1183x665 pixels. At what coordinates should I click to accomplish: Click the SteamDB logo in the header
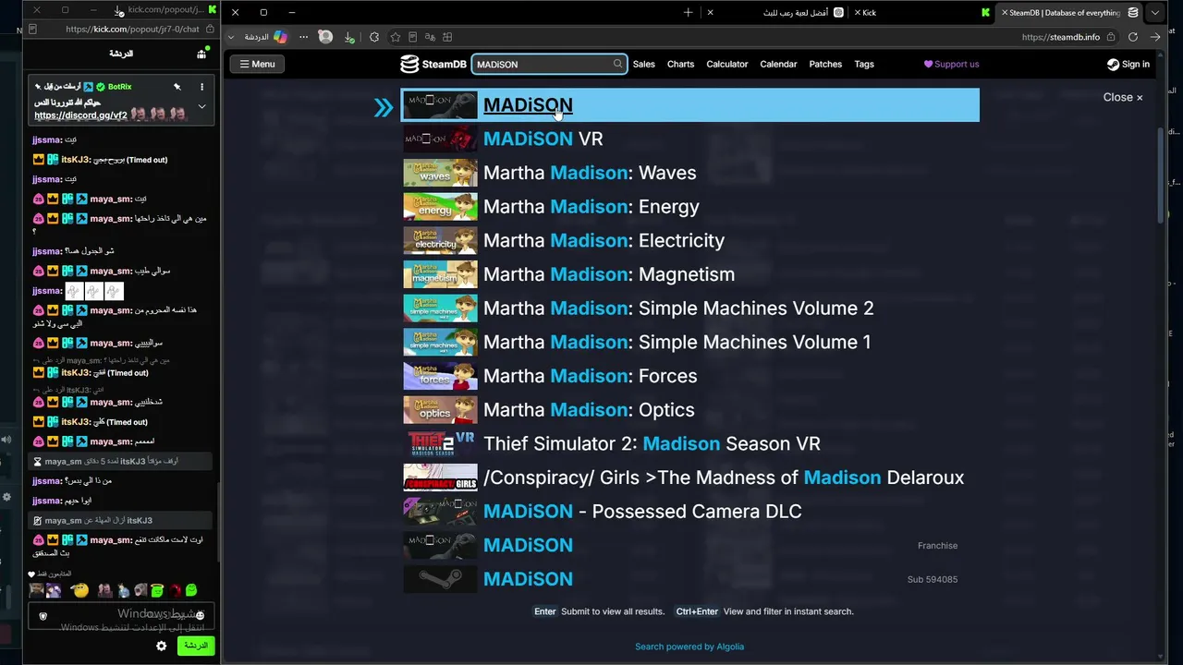(433, 64)
